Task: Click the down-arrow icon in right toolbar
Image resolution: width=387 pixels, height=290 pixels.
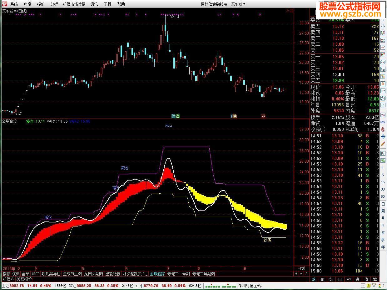Action: pyautogui.click(x=383, y=27)
